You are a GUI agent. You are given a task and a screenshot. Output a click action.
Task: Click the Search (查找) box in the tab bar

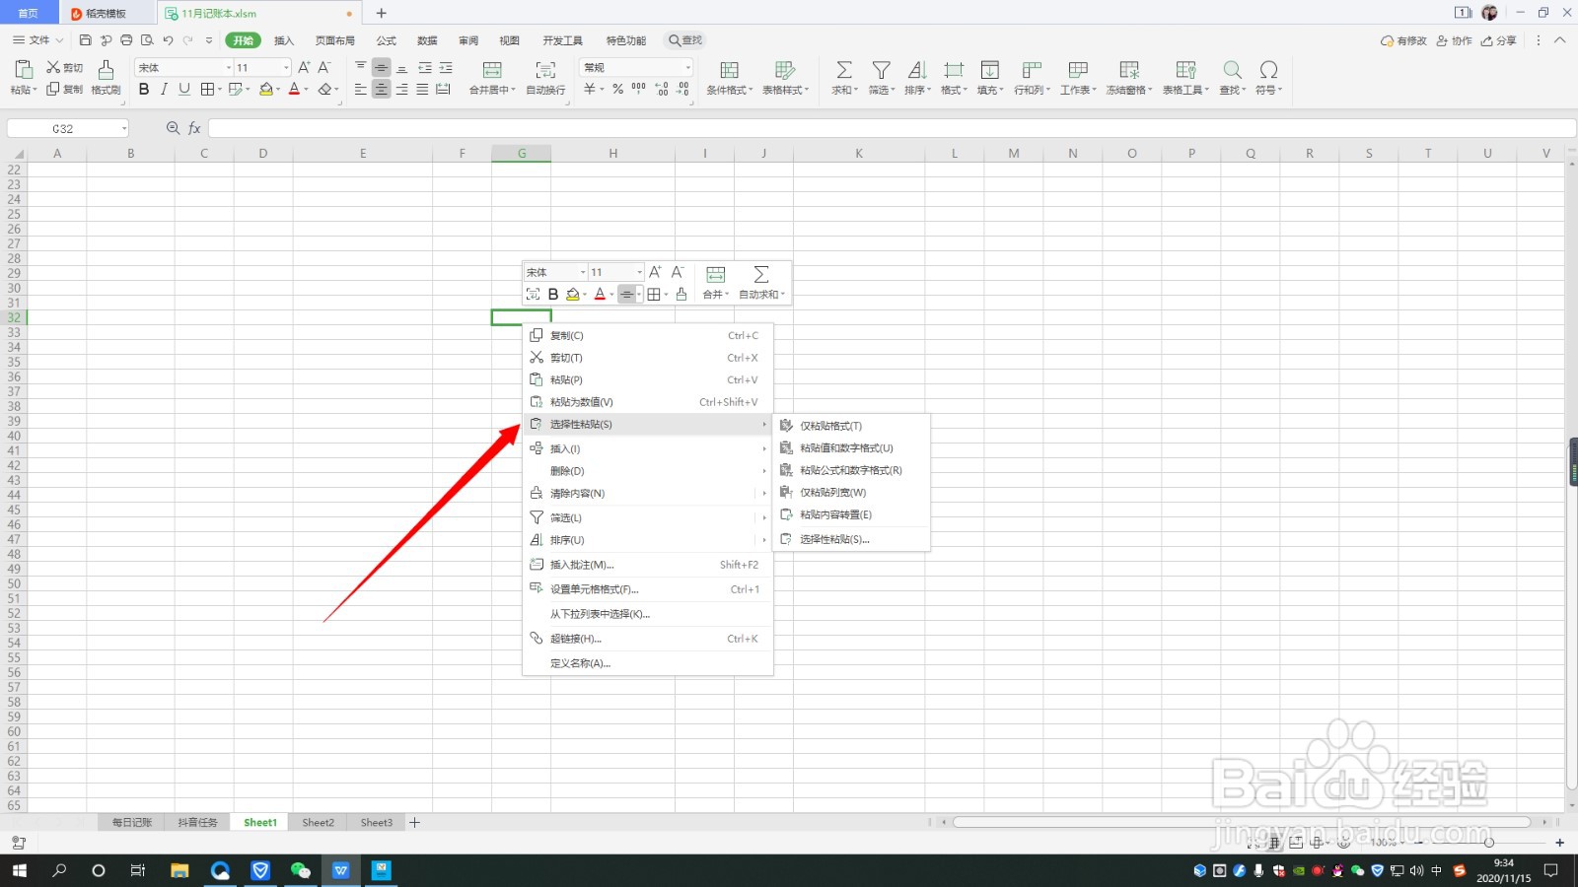pyautogui.click(x=684, y=40)
